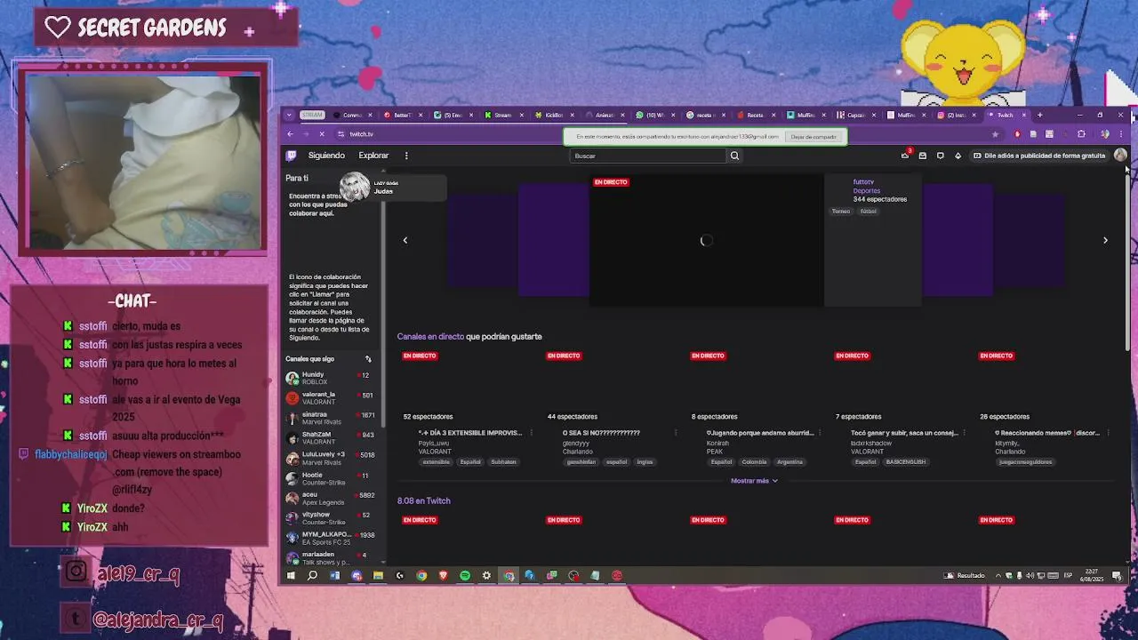Image resolution: width=1138 pixels, height=640 pixels.
Task: Open Brave browser from taskbar
Action: coord(443,575)
